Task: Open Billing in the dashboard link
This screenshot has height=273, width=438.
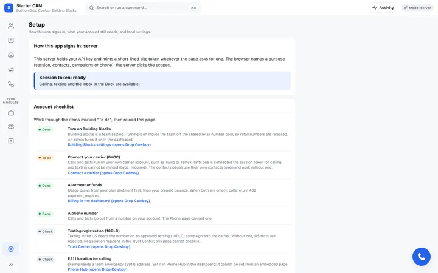Action: pyautogui.click(x=109, y=201)
